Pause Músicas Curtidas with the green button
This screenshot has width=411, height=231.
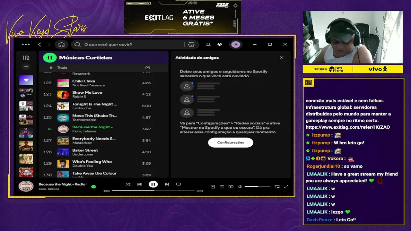point(49,58)
